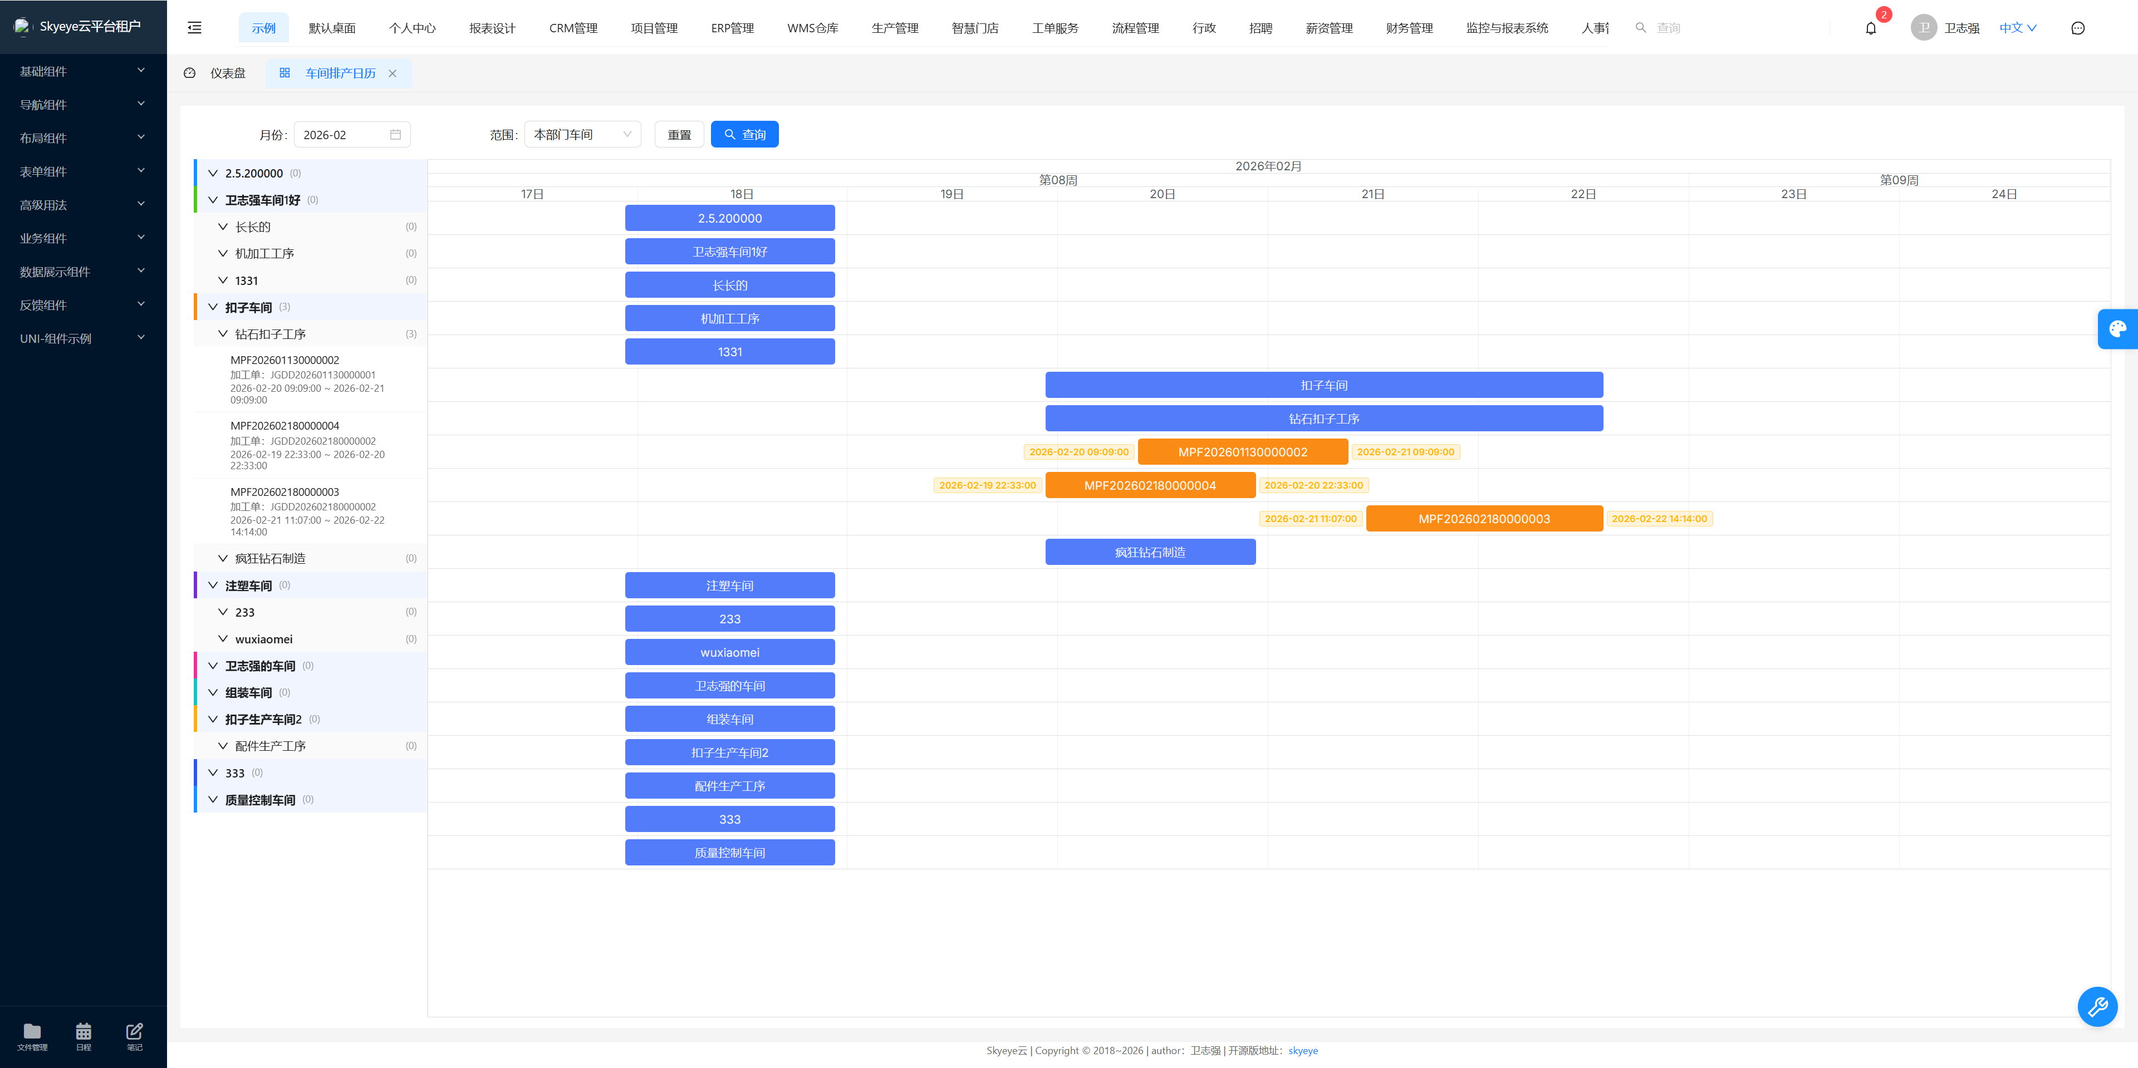Open the schedule calendar icon
Screen dimensions: 2138x1068
[84, 1036]
